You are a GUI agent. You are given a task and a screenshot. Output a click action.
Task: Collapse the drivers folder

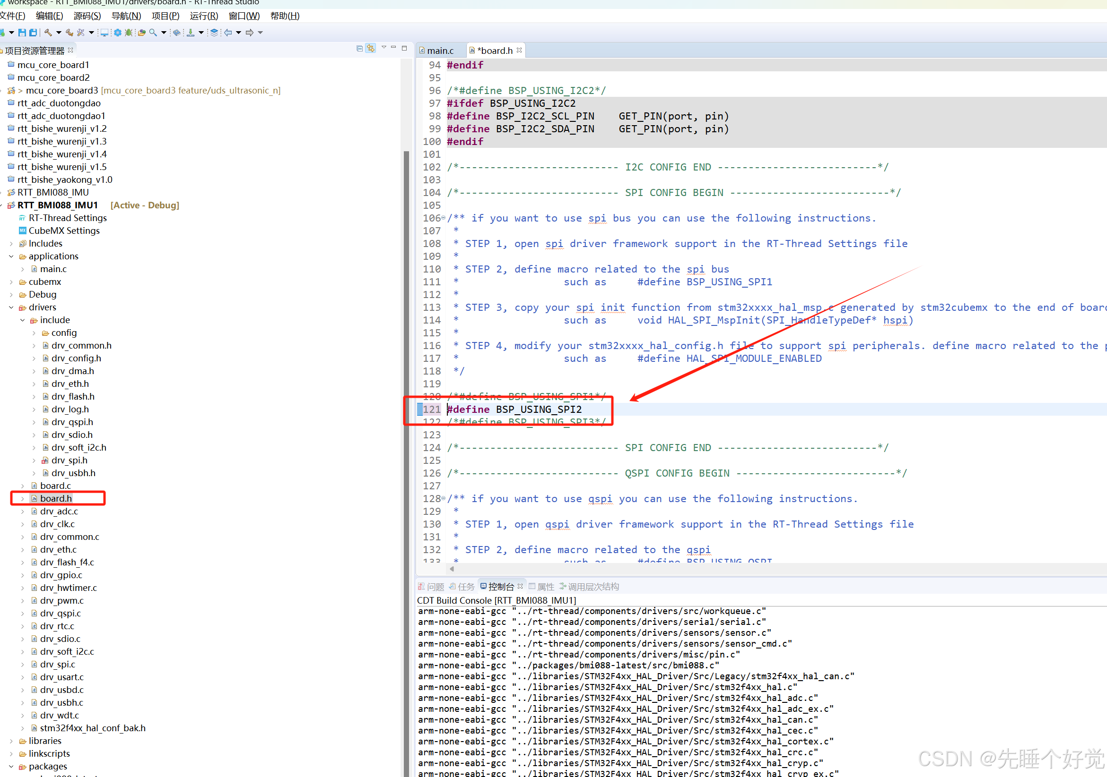pos(11,307)
